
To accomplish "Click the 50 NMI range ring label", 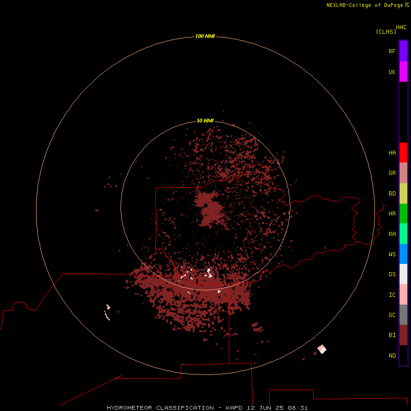I will tap(205, 121).
